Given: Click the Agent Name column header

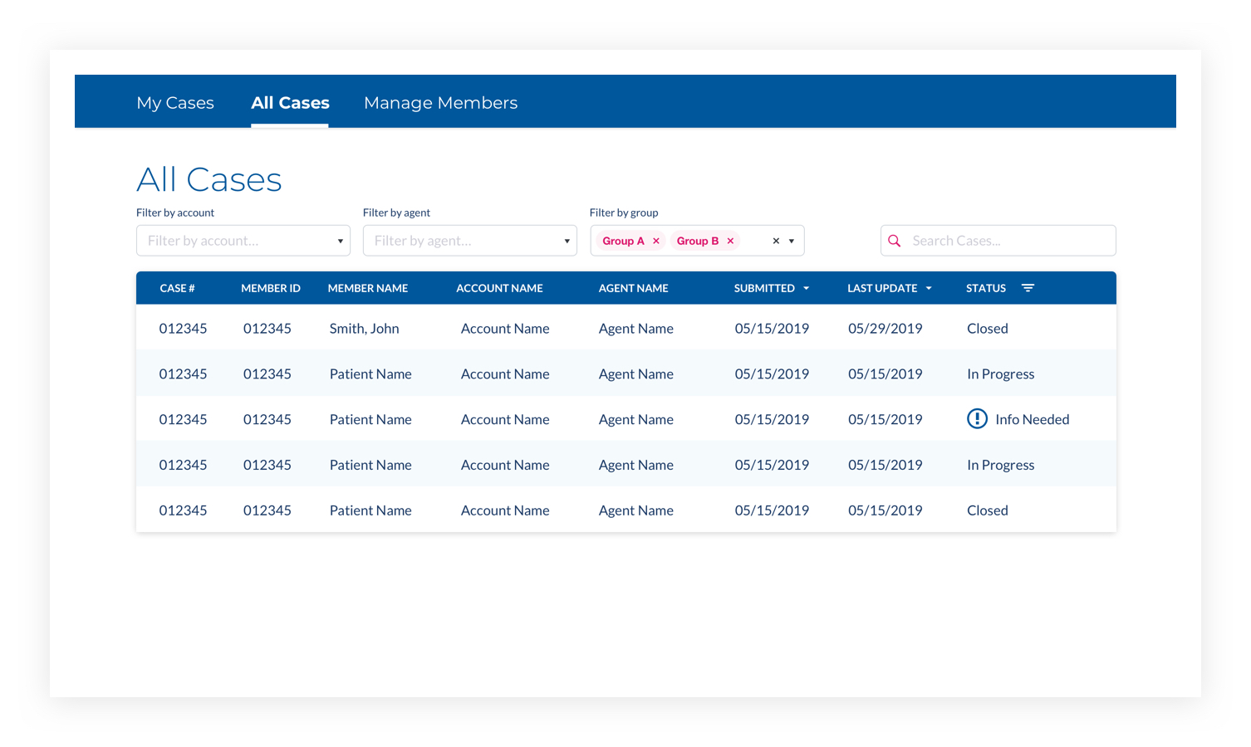Looking at the screenshot, I should tap(633, 288).
